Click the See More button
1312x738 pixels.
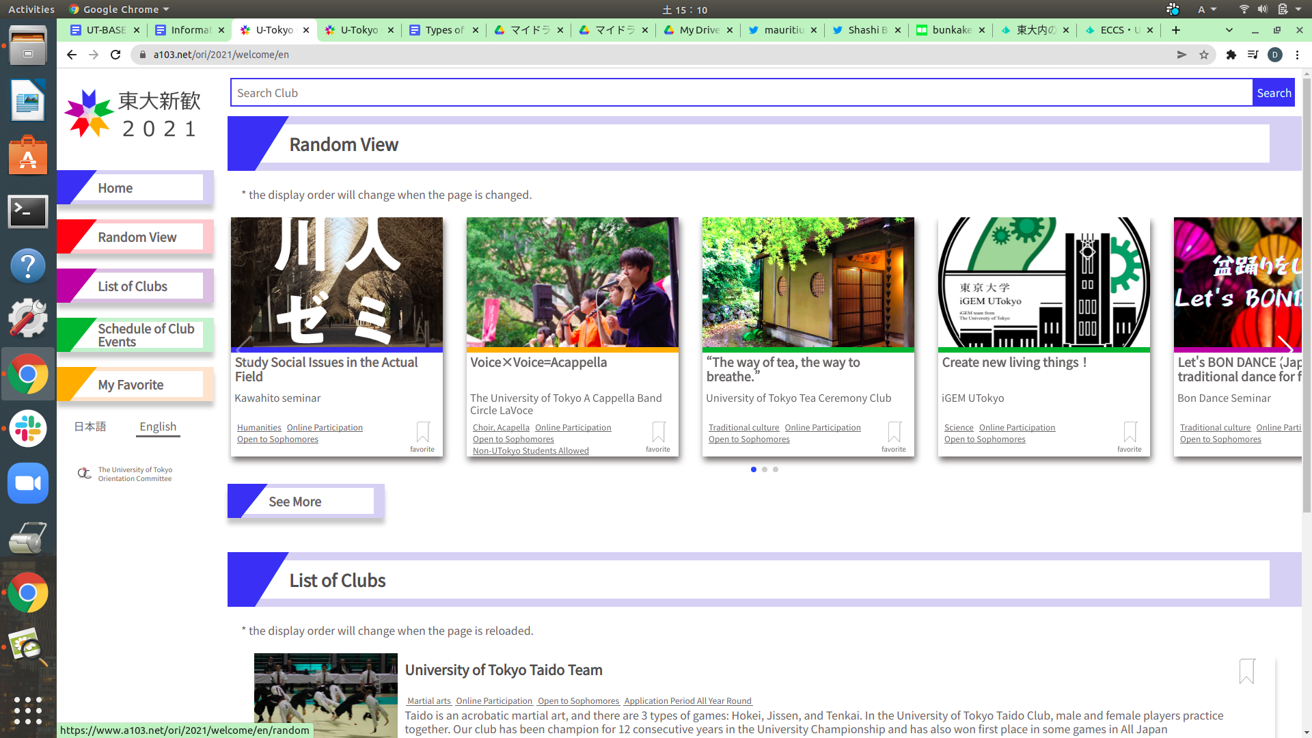coord(305,502)
